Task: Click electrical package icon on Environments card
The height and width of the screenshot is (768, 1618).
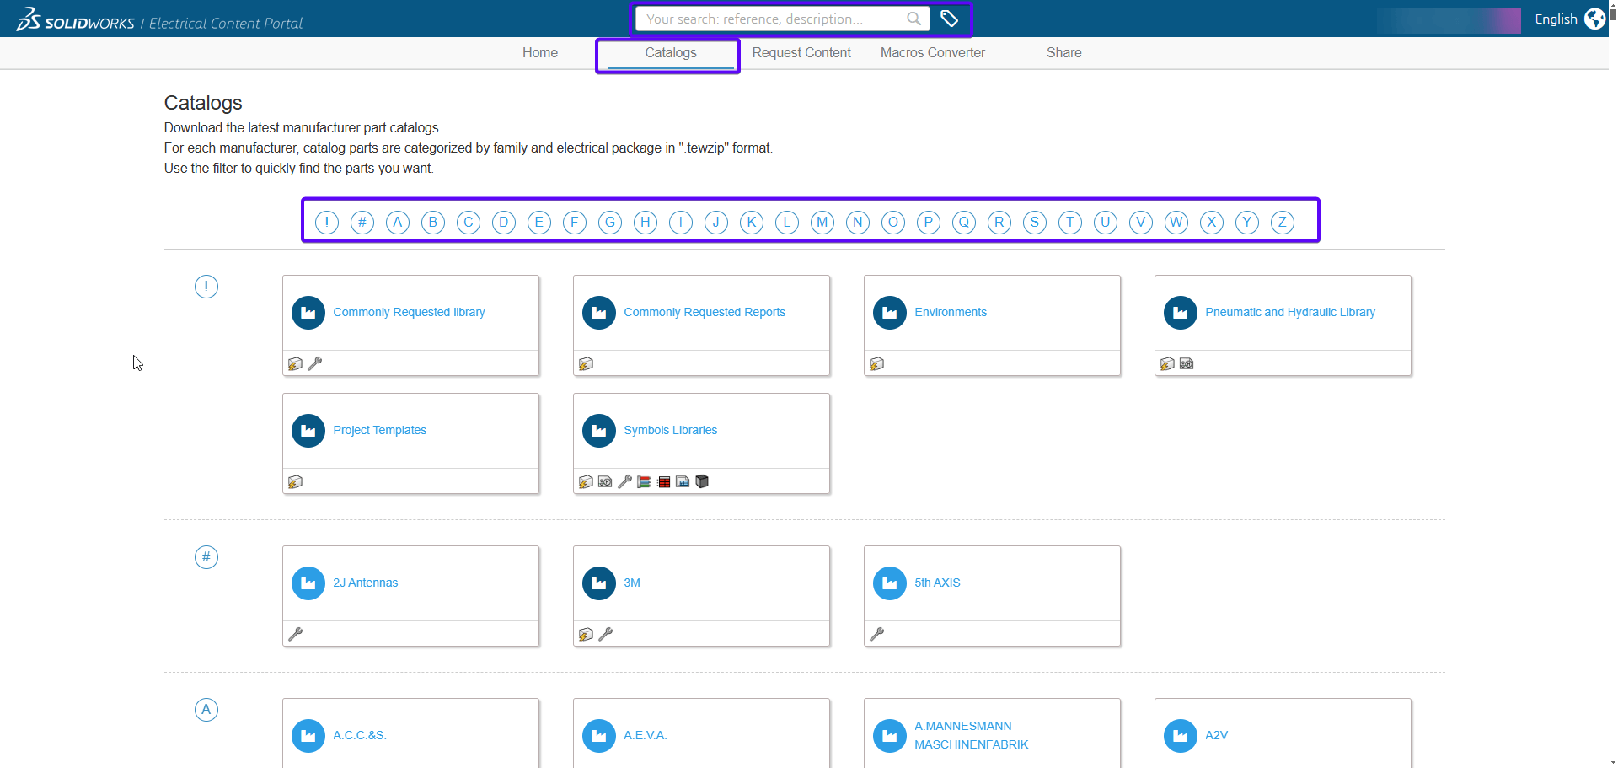Action: coord(876,363)
